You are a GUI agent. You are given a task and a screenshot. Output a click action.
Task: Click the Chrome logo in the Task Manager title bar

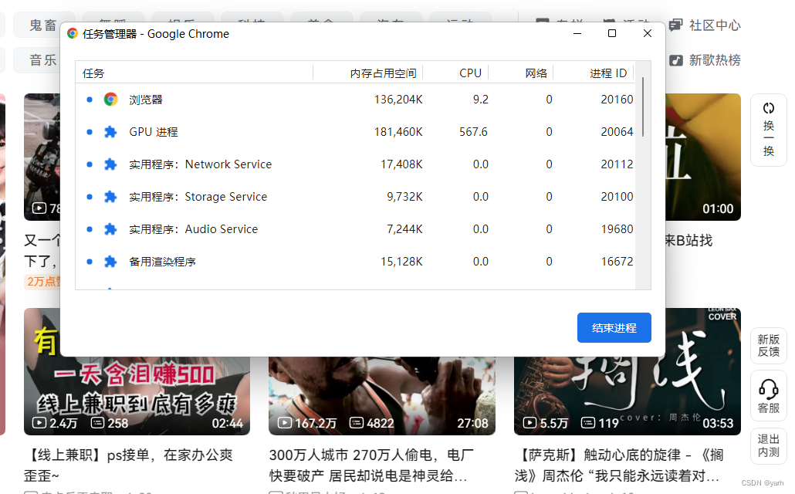(73, 33)
